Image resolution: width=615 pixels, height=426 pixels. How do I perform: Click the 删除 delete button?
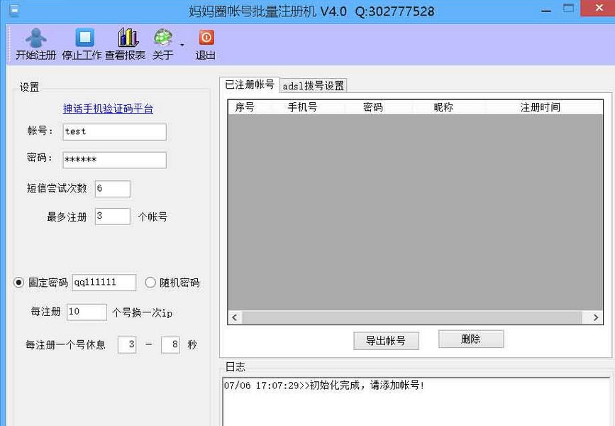(470, 339)
